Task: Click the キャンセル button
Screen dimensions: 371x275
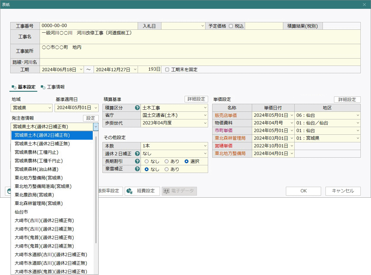Action: (343, 191)
